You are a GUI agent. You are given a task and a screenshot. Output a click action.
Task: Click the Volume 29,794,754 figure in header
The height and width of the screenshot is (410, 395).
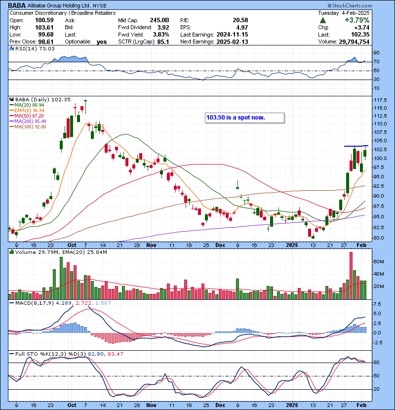(354, 42)
